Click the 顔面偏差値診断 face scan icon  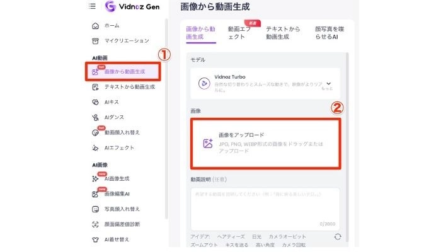(x=95, y=224)
